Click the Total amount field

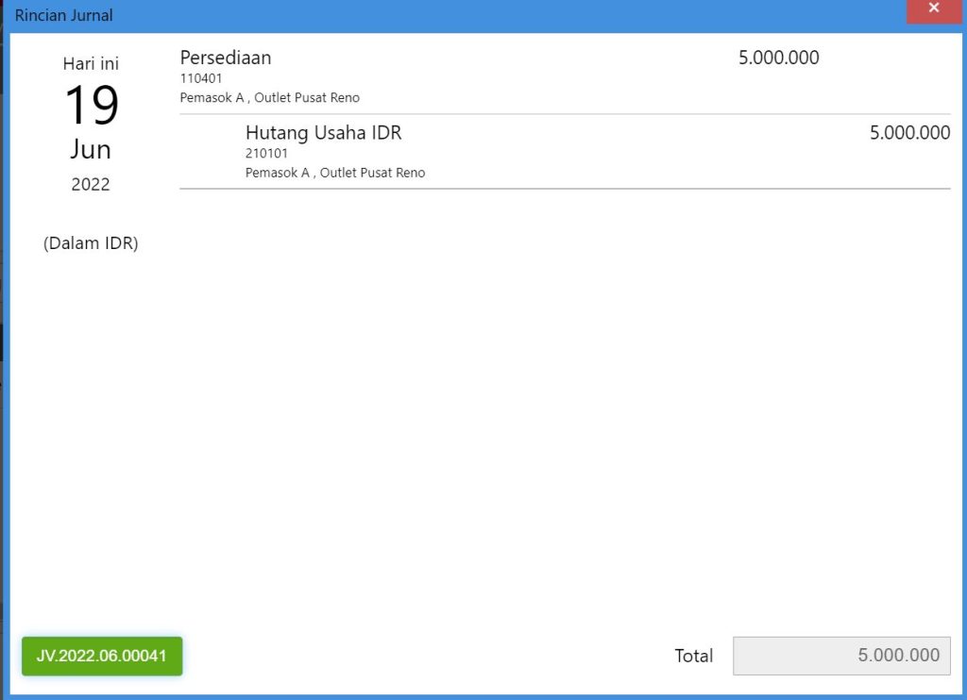(841, 656)
